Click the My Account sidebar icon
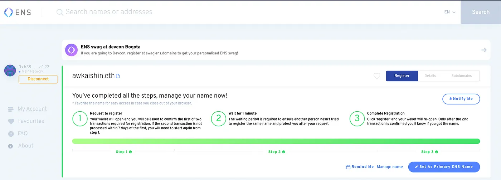 click(11, 109)
